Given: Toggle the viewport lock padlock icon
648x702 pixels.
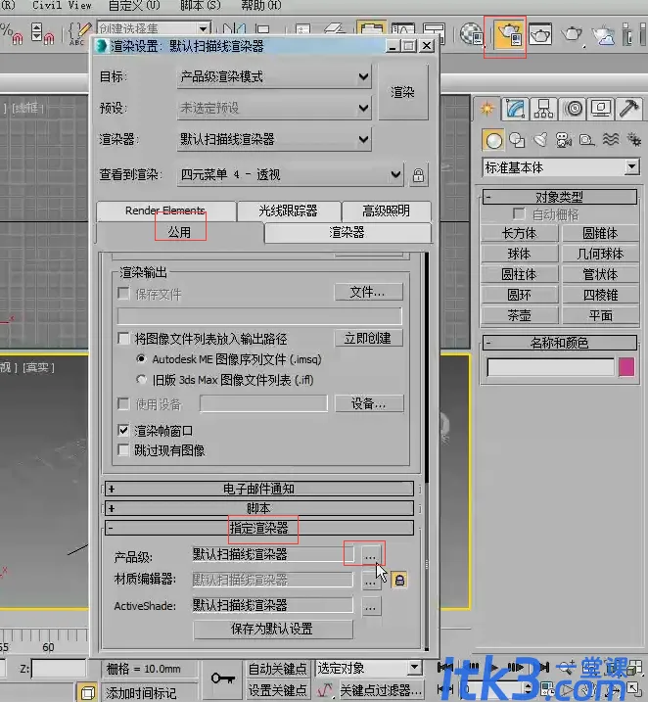Looking at the screenshot, I should pyautogui.click(x=418, y=175).
